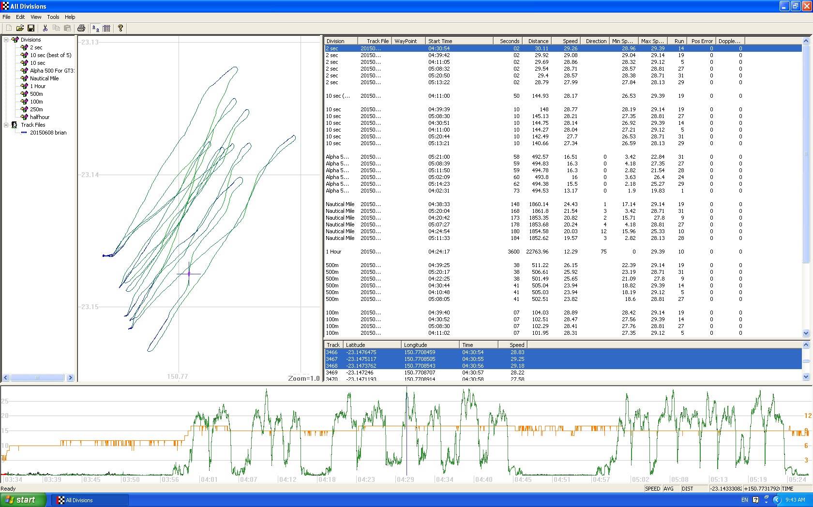Image resolution: width=813 pixels, height=507 pixels.
Task: Click the Save floppy disk icon
Action: [x=31, y=29]
